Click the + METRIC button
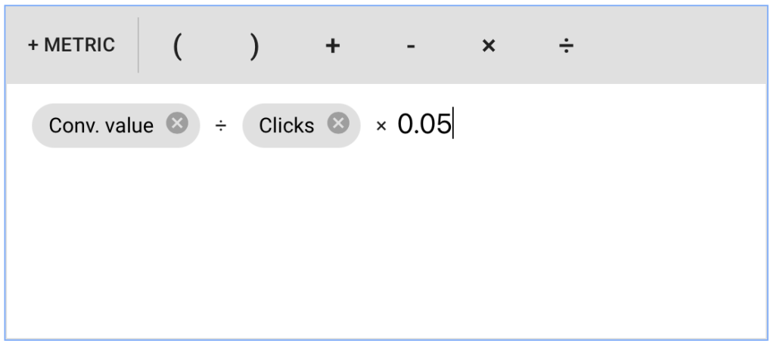Viewport: 774px width, 347px height. [x=71, y=45]
